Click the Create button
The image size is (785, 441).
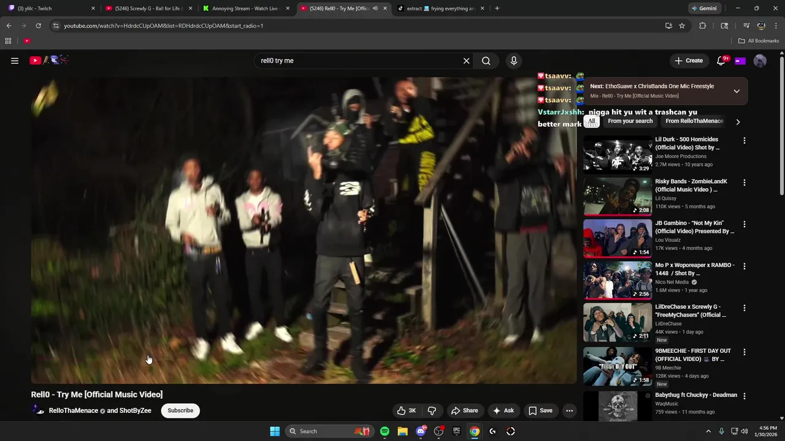click(x=689, y=61)
